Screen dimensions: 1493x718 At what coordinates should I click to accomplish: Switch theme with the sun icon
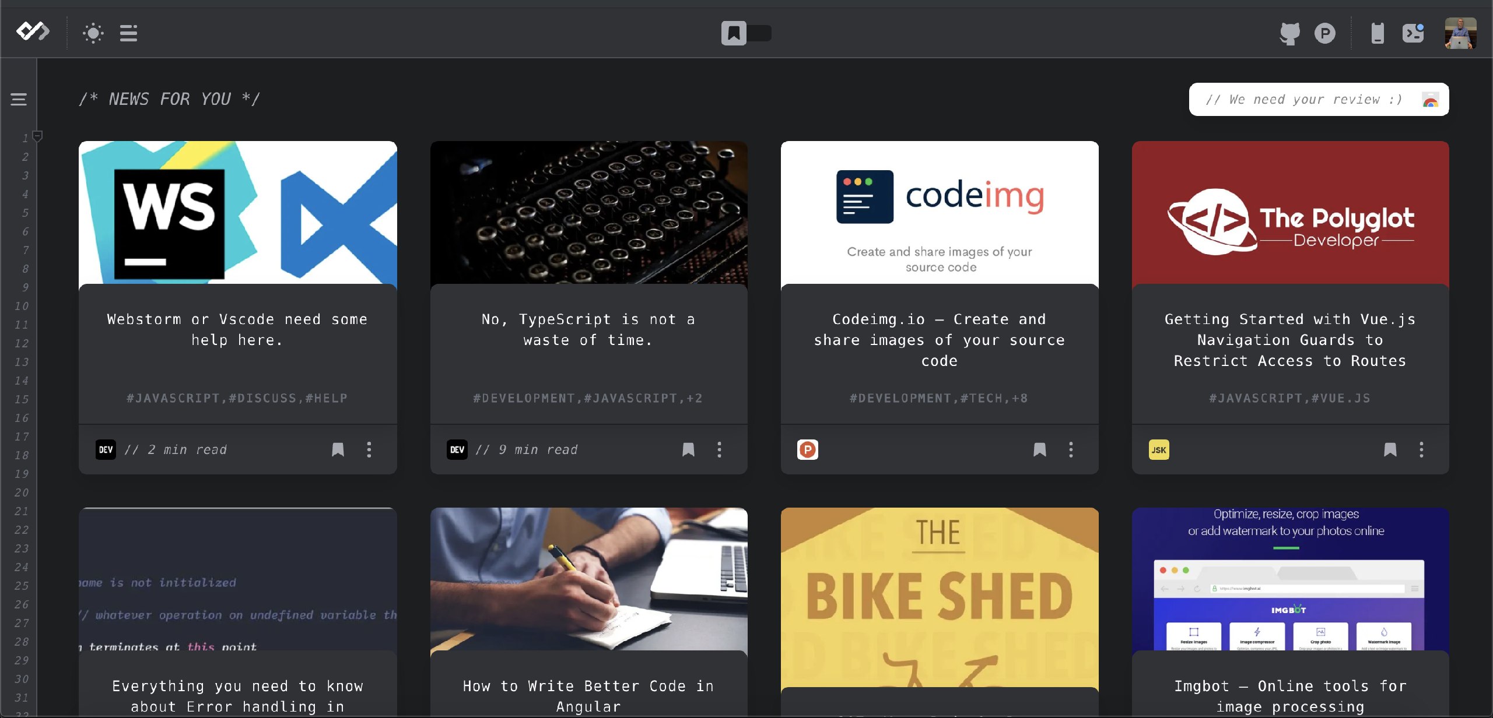93,33
